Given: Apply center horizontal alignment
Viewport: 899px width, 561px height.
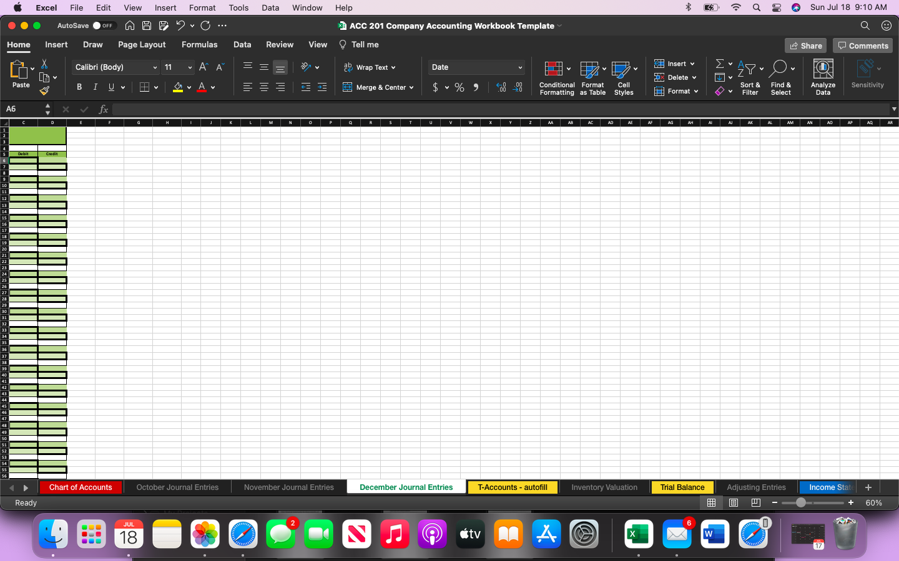Looking at the screenshot, I should (x=264, y=87).
